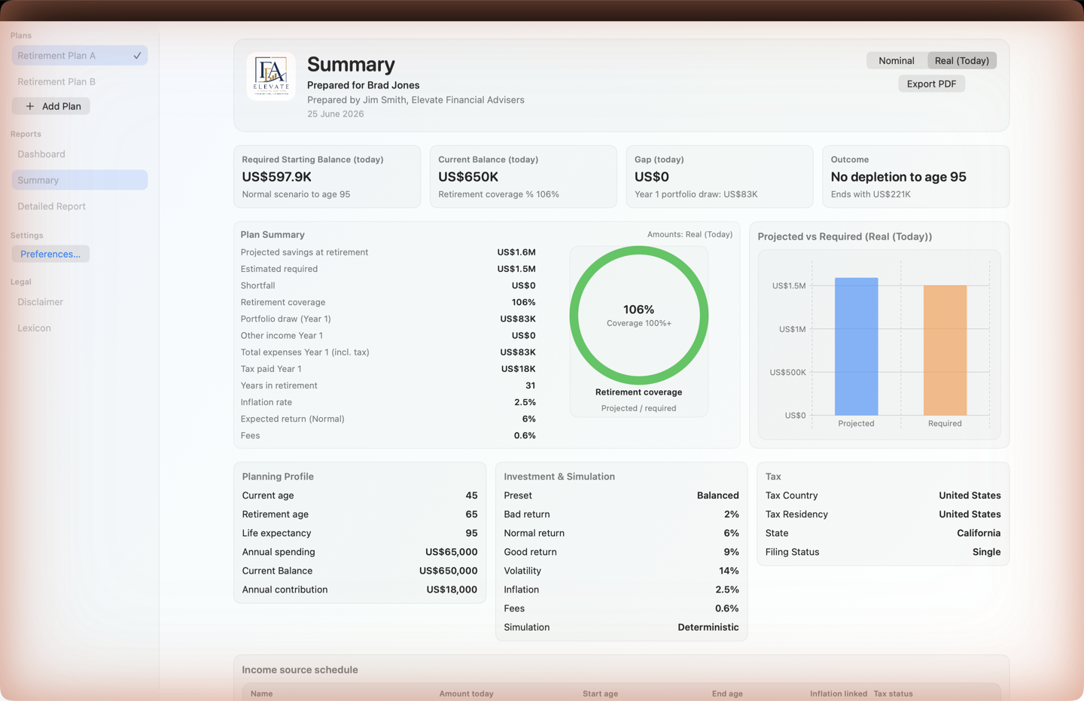Click the Good return row
This screenshot has width=1084, height=701.
click(621, 552)
